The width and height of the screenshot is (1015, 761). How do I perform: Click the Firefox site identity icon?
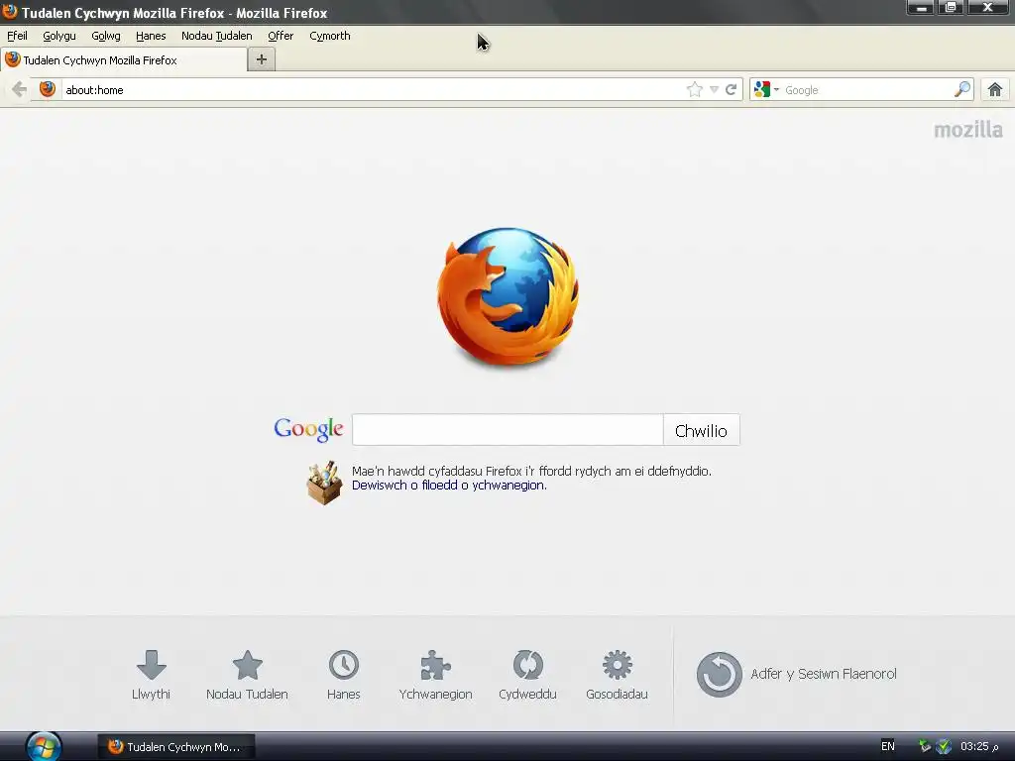48,89
